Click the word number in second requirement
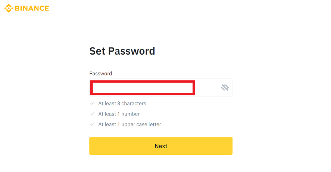 (x=131, y=114)
